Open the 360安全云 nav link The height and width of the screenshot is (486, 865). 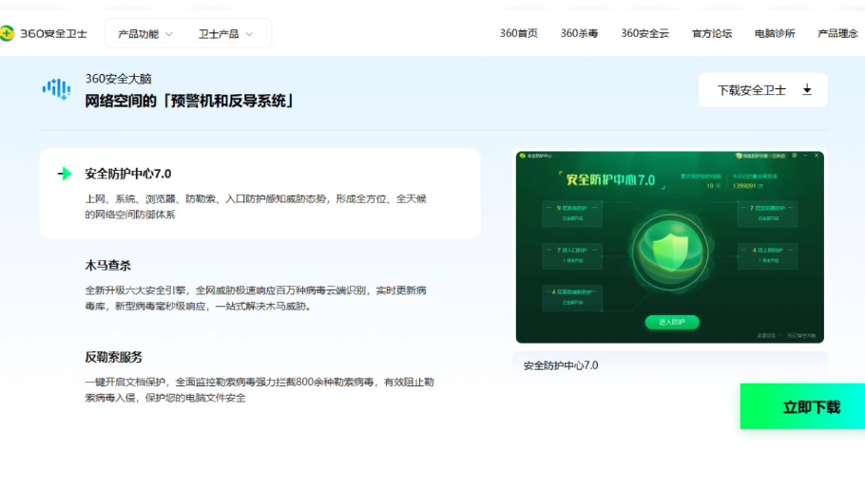click(x=644, y=33)
